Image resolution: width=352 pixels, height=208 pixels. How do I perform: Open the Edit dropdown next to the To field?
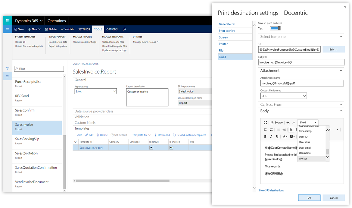click(334, 49)
